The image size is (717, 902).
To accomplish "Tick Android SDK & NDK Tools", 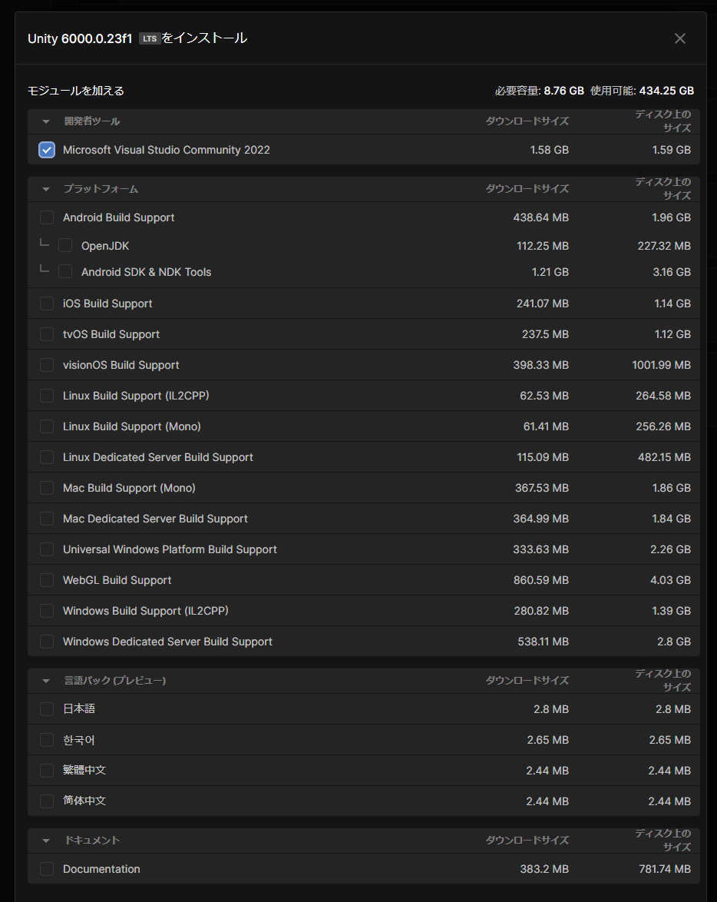I will [65, 272].
